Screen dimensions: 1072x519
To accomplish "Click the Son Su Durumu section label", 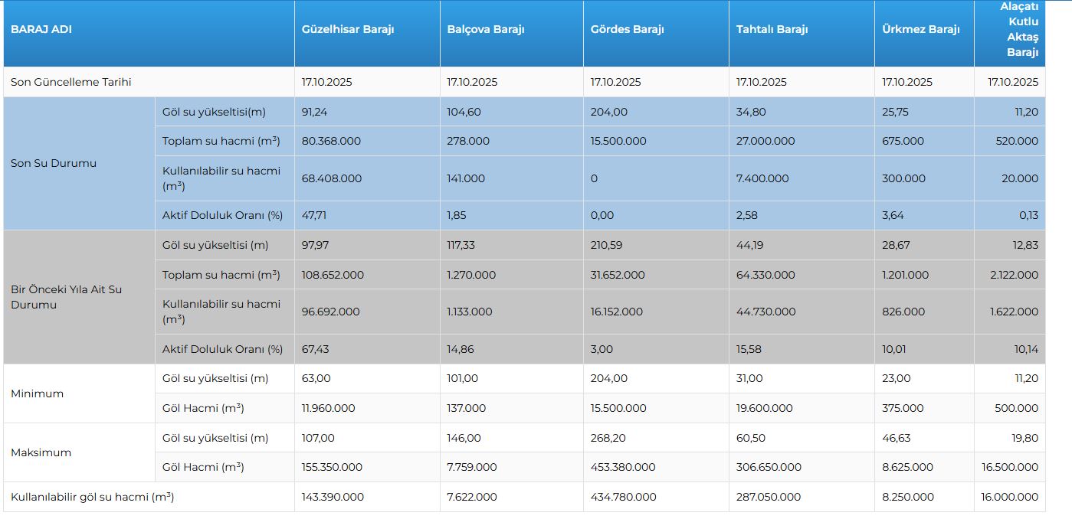I will point(54,163).
